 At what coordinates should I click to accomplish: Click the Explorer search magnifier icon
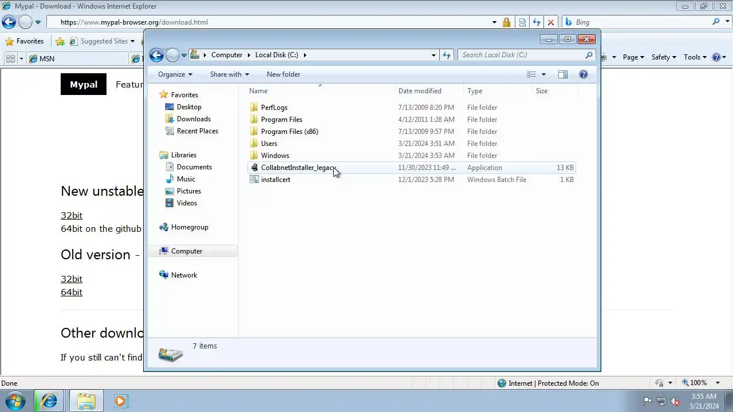[x=589, y=55]
